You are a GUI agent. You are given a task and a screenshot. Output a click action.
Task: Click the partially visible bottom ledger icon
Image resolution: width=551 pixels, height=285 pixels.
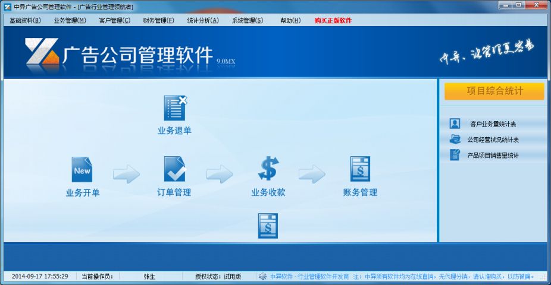click(x=268, y=227)
